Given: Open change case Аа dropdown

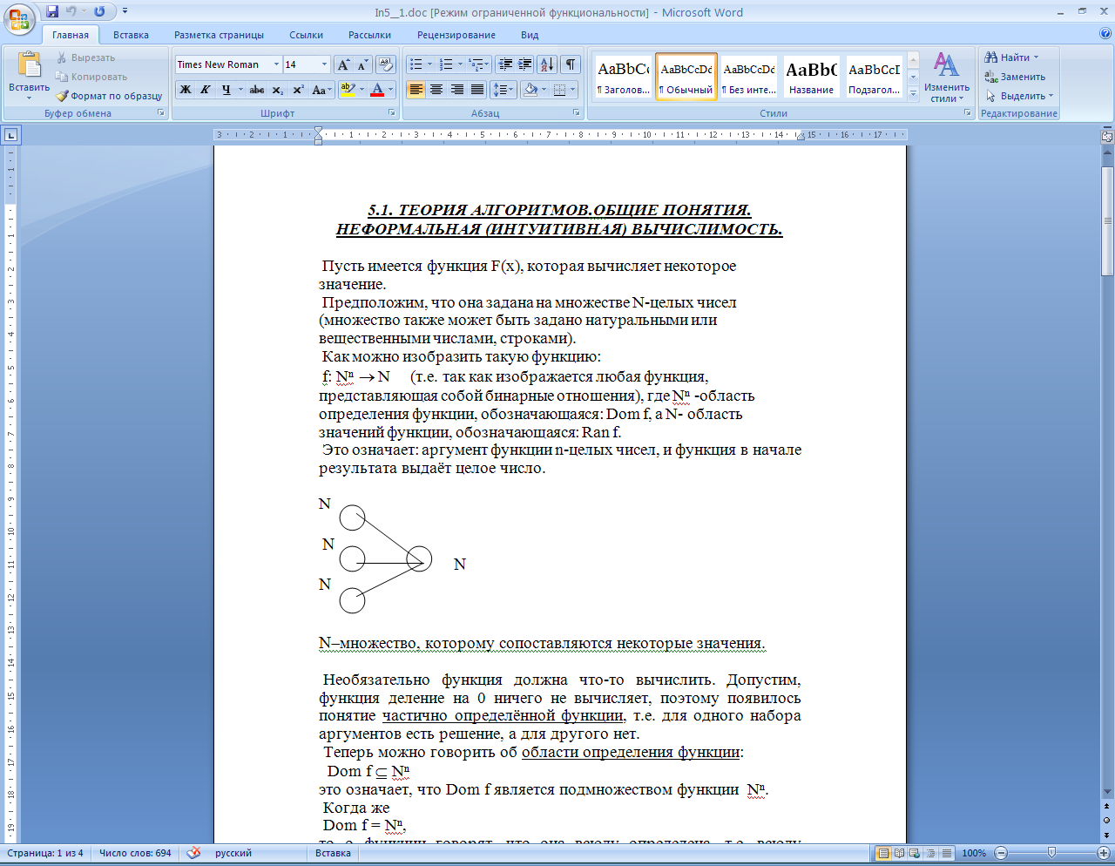Looking at the screenshot, I should (x=321, y=90).
